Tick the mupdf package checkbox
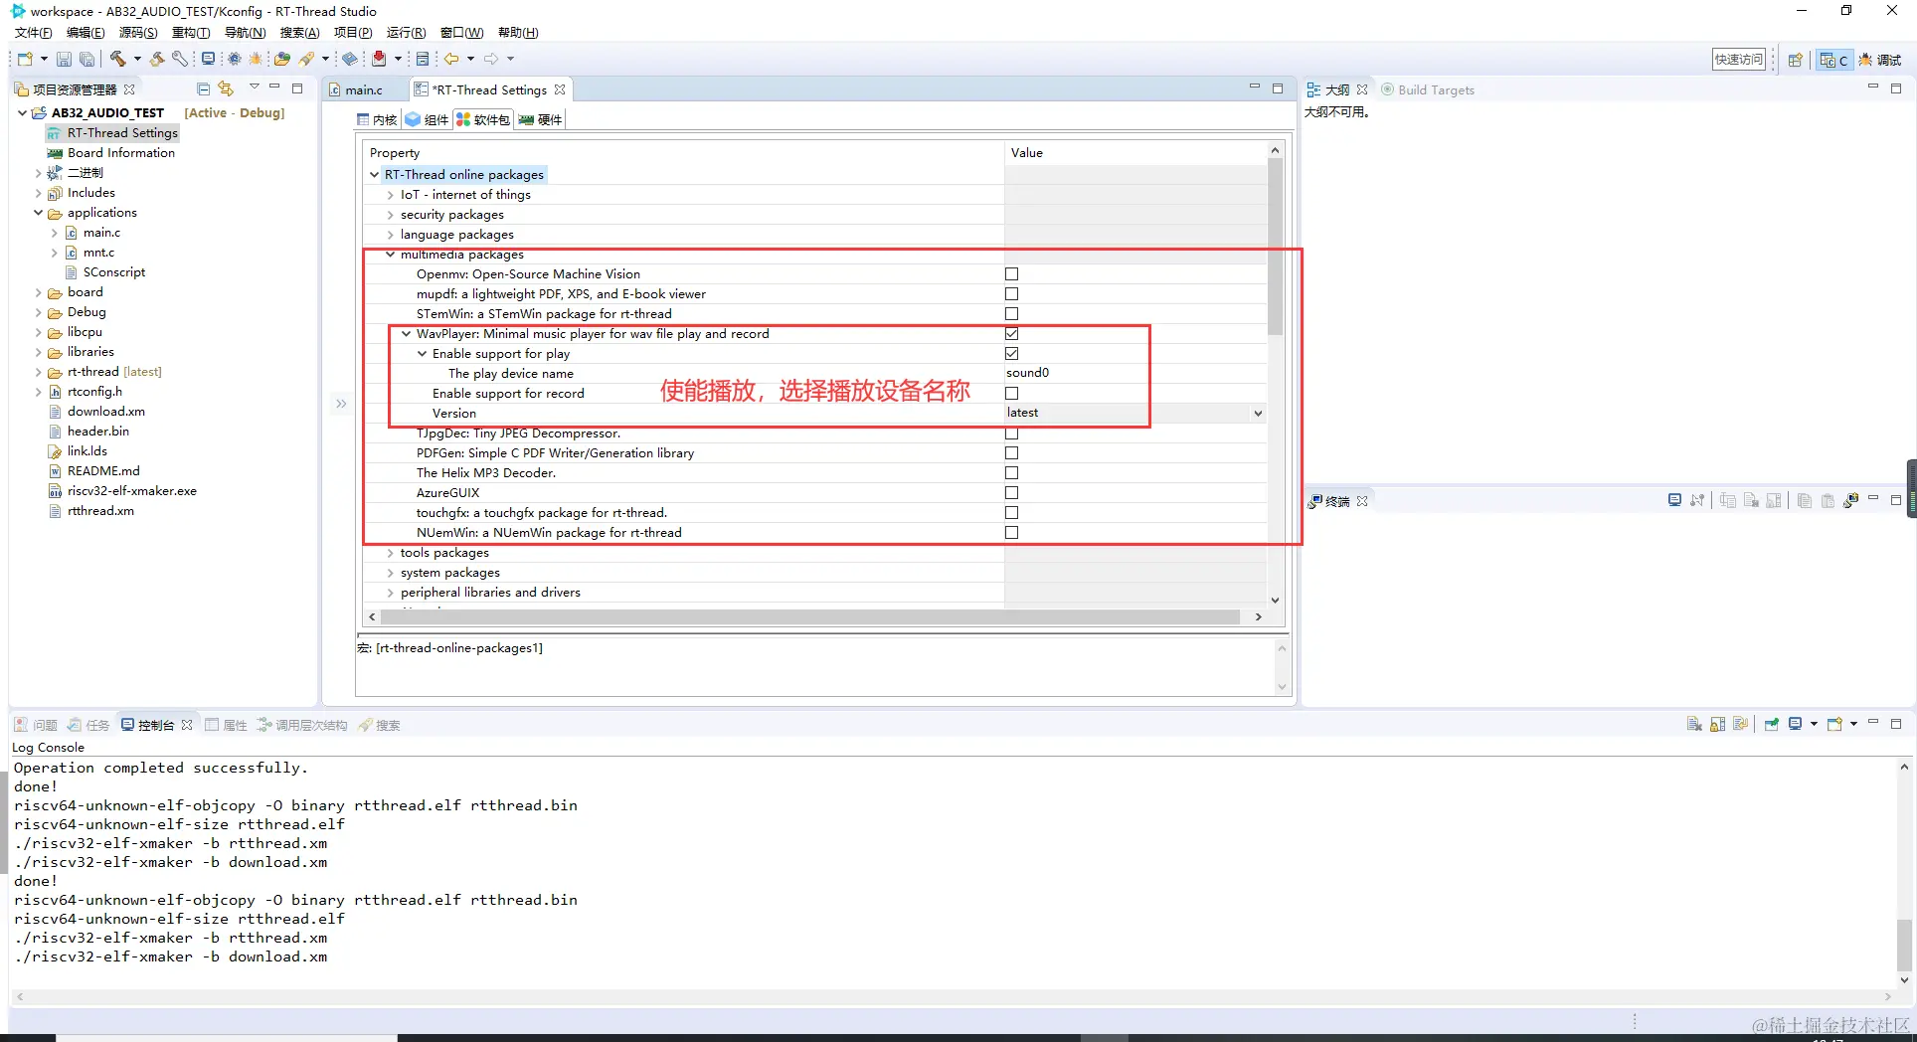The width and height of the screenshot is (1917, 1042). (x=1011, y=293)
